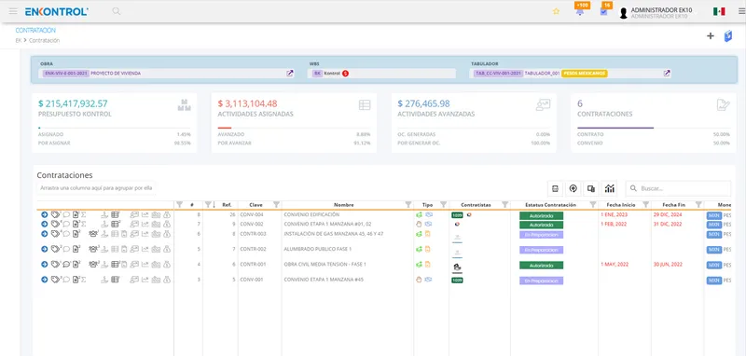Click the Autorizado status badge for CONV-004

(x=541, y=215)
